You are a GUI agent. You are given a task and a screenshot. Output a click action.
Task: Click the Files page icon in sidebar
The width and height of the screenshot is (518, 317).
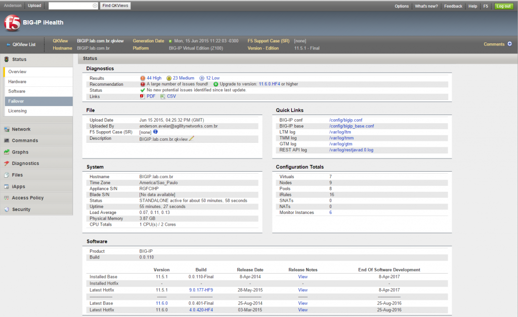click(6, 175)
